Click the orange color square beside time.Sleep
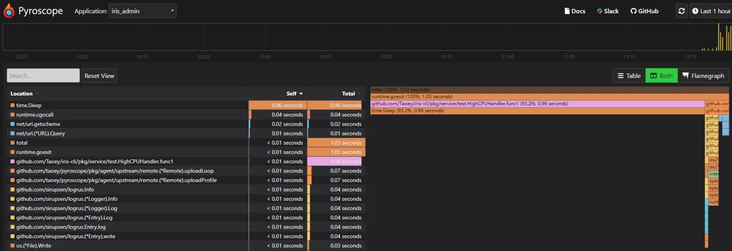 12,105
